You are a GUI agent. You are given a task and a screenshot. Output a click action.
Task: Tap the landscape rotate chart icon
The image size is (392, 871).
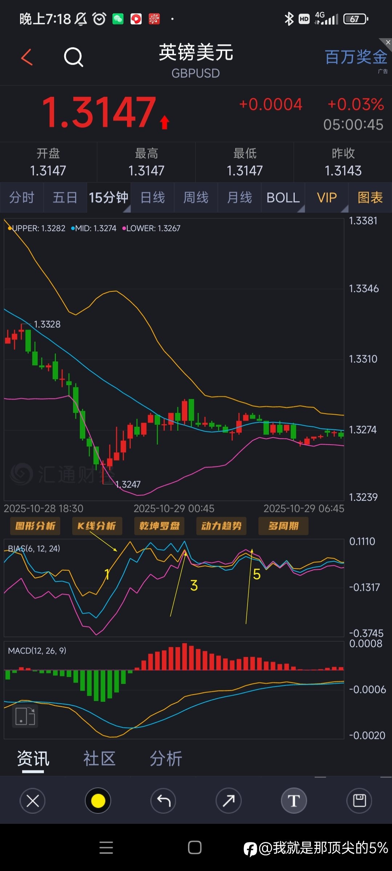(25, 716)
